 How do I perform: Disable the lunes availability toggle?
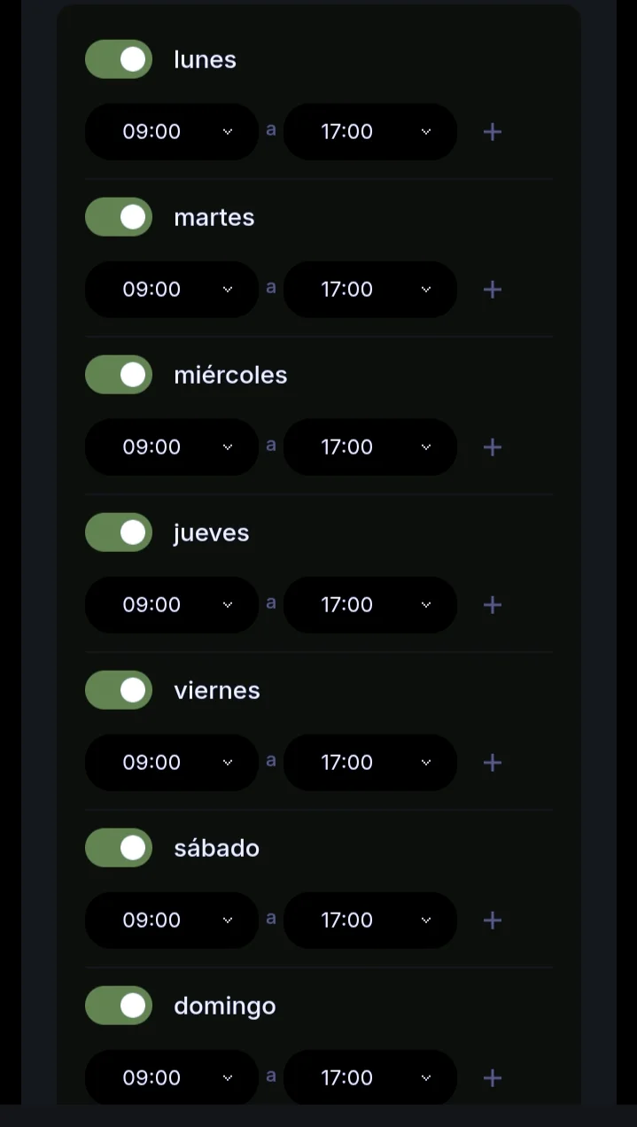(119, 59)
